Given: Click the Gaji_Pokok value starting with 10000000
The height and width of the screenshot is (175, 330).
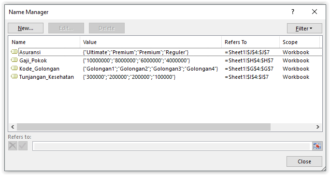Looking at the screenshot, I should coord(136,60).
